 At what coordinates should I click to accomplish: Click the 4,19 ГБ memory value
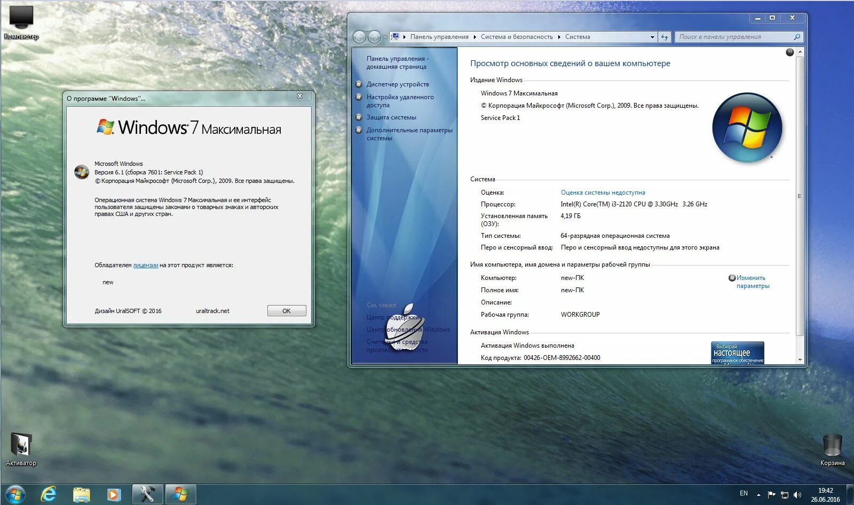tap(571, 216)
